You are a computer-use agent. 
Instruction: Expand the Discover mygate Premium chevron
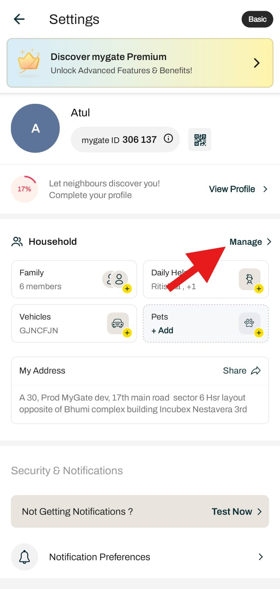(257, 63)
